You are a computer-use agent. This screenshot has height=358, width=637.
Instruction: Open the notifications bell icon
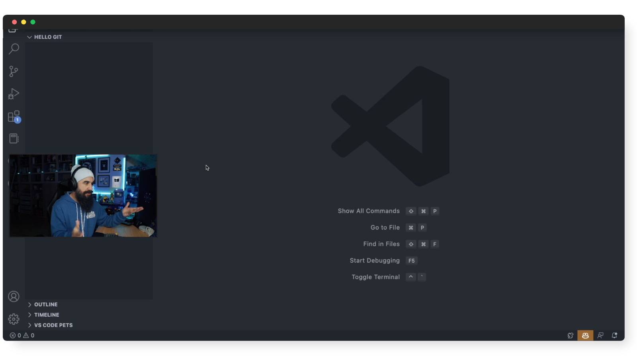[615, 336]
